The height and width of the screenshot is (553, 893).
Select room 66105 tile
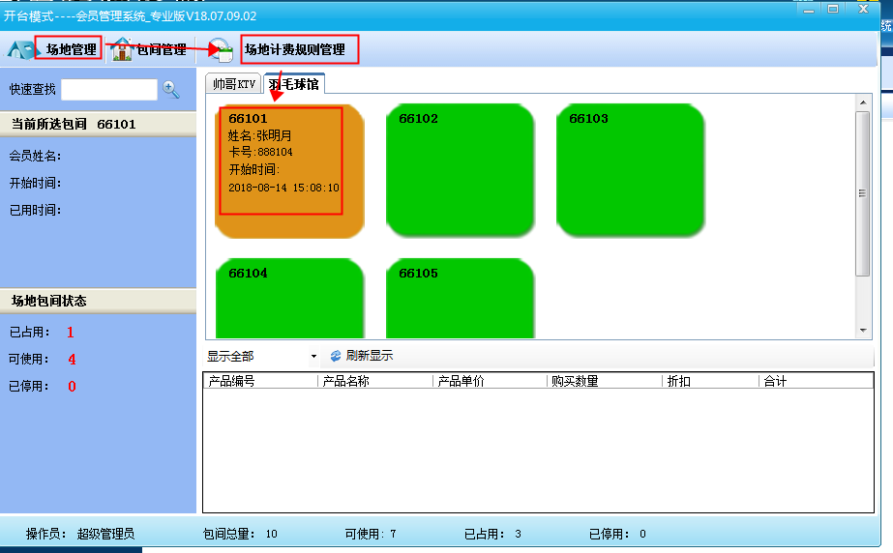click(460, 298)
